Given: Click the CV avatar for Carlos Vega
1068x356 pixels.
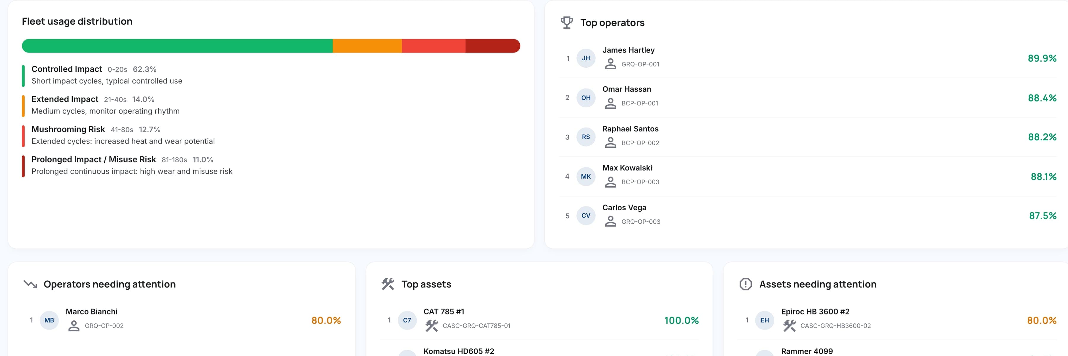Looking at the screenshot, I should pyautogui.click(x=586, y=215).
